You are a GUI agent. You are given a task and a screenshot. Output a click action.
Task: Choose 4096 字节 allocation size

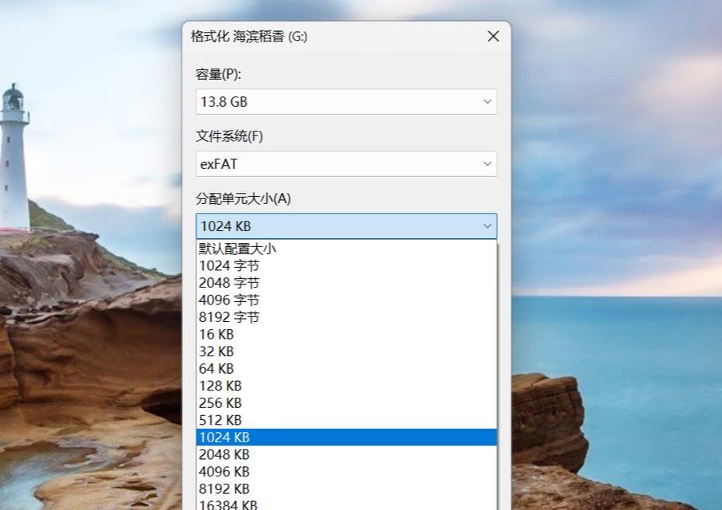tap(347, 300)
